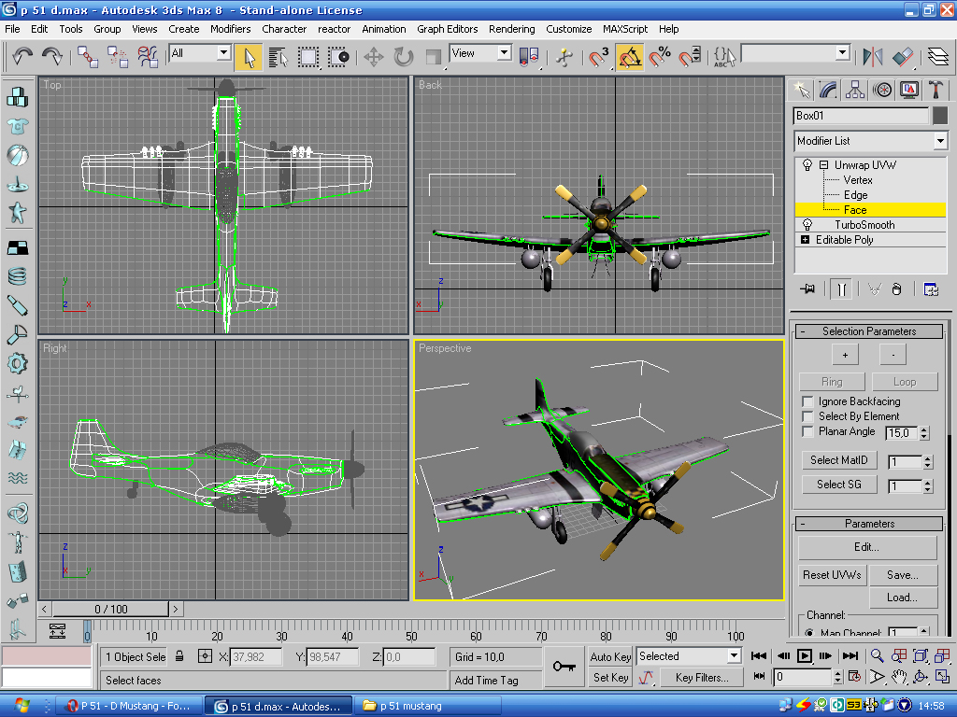This screenshot has height=717, width=957.
Task: Click the Undo arrow icon
Action: [22, 57]
